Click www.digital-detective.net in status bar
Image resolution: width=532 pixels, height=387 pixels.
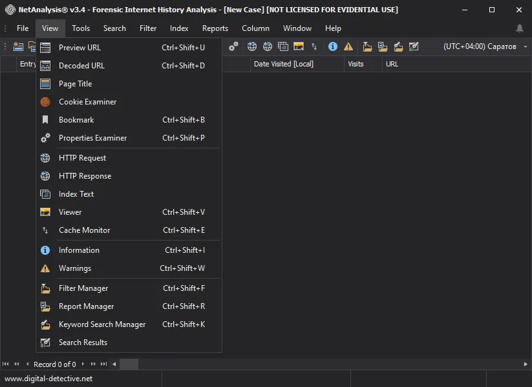click(x=48, y=379)
